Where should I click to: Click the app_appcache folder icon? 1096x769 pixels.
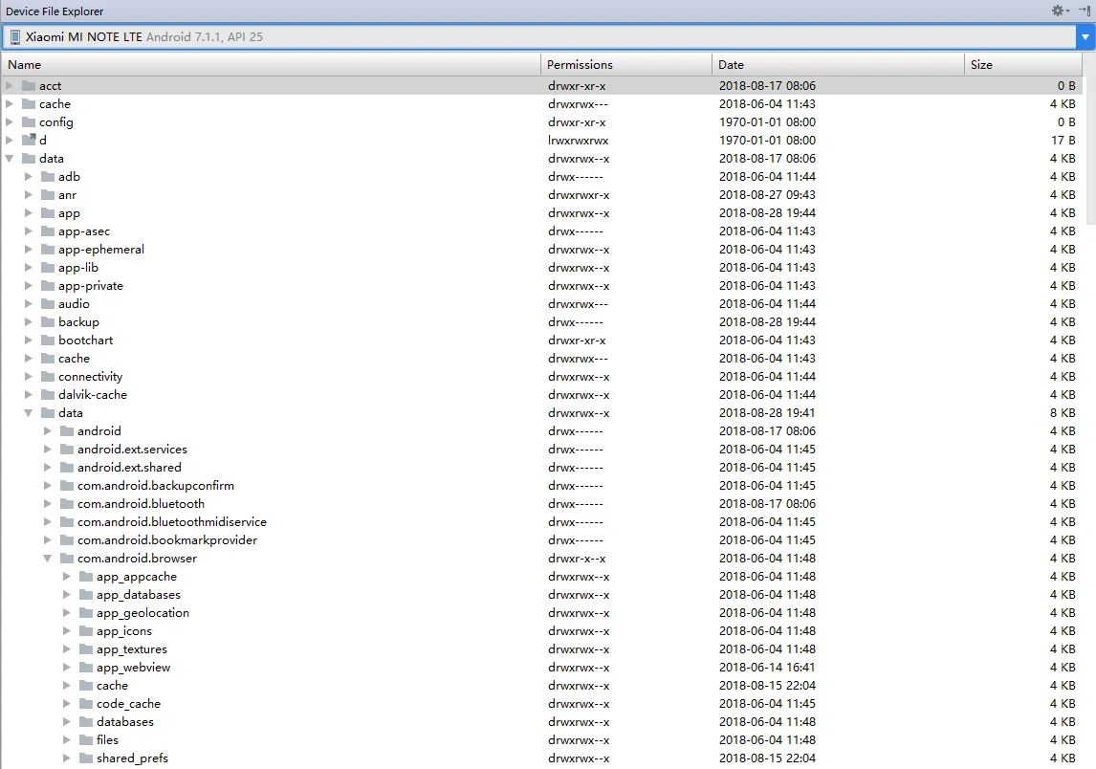pyautogui.click(x=86, y=576)
